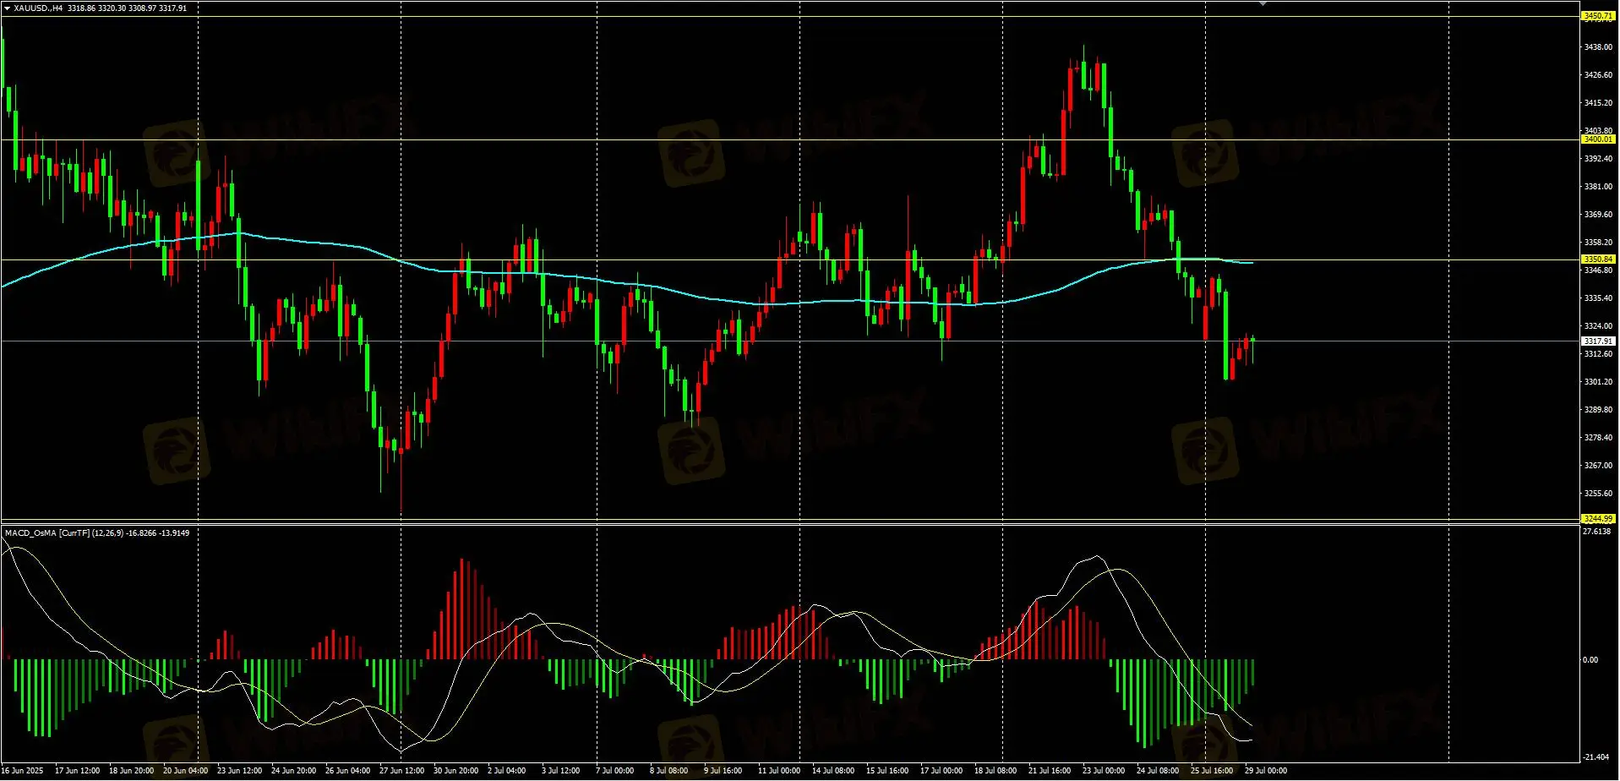Click the 3415.20 price scale value
Viewport: 1620px width, 781px height.
(x=1597, y=103)
